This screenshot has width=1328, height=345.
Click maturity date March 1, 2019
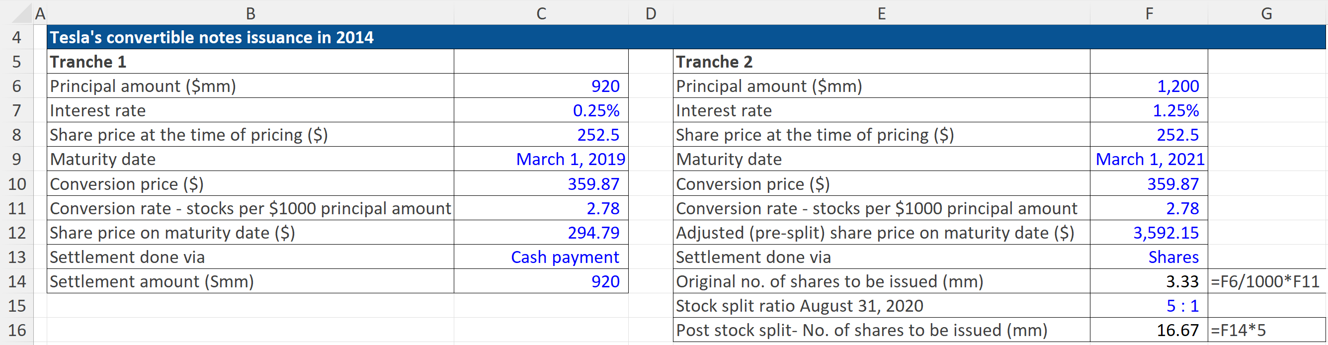(x=541, y=159)
